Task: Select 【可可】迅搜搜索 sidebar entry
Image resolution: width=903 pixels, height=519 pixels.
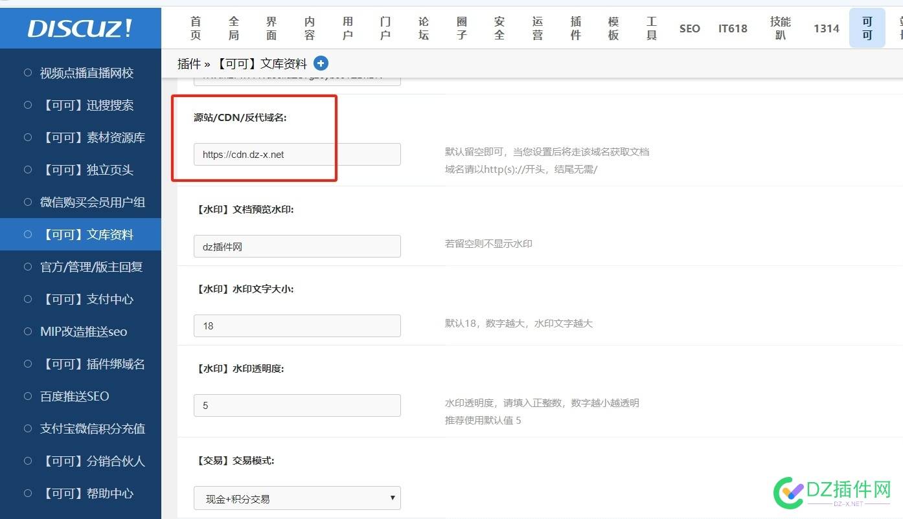Action: coord(91,105)
